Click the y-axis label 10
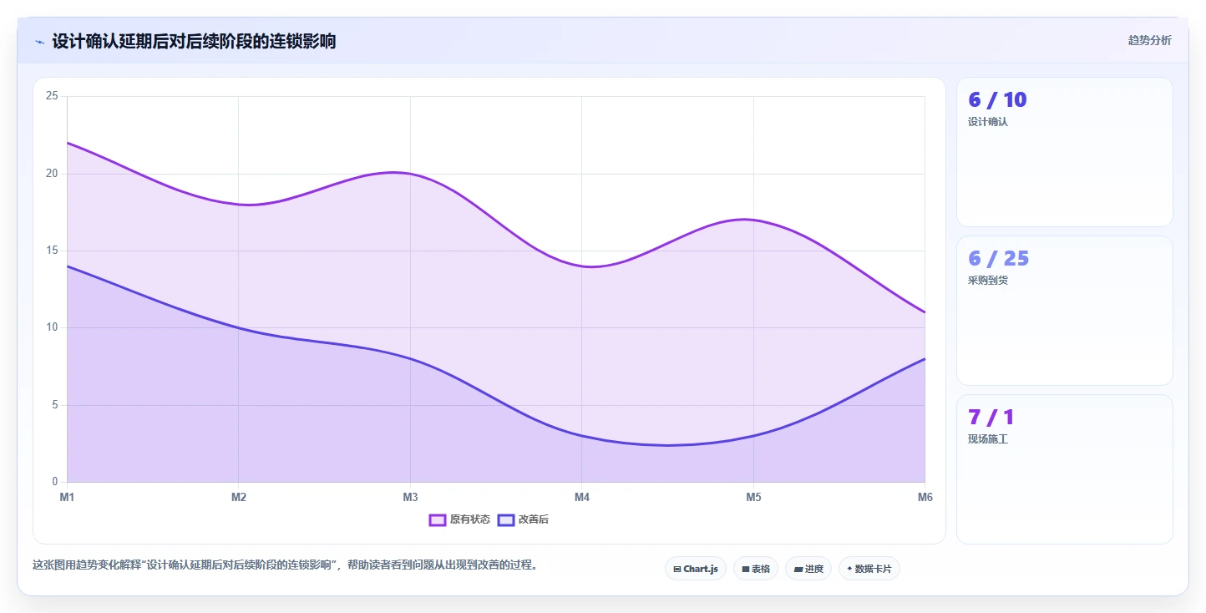The image size is (1206, 613). [52, 327]
